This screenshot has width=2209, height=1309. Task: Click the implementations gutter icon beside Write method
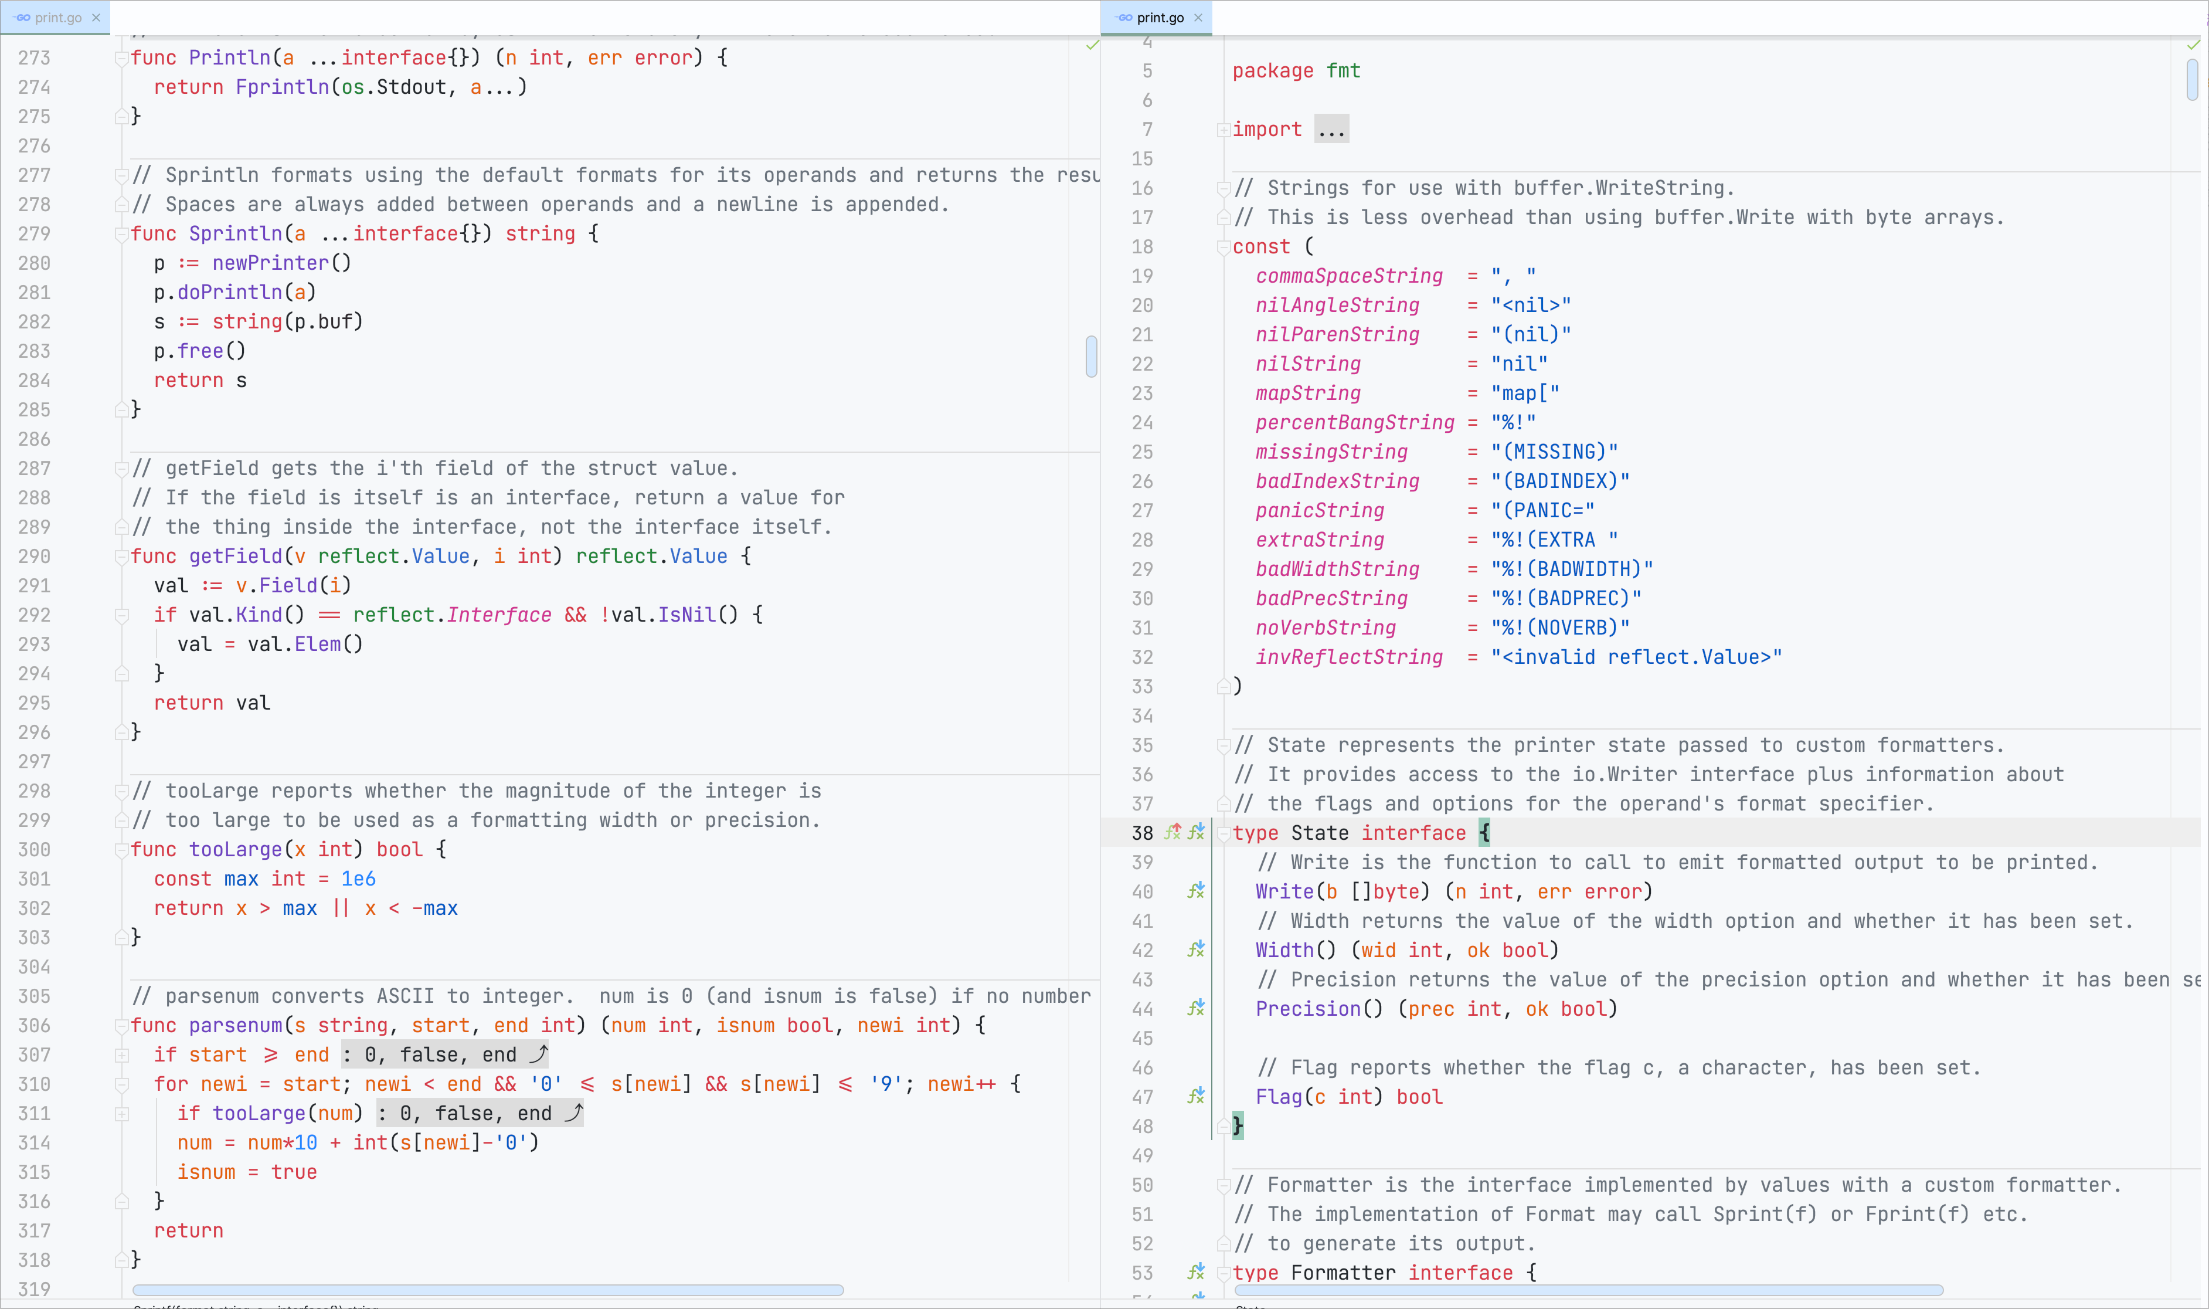coord(1195,891)
